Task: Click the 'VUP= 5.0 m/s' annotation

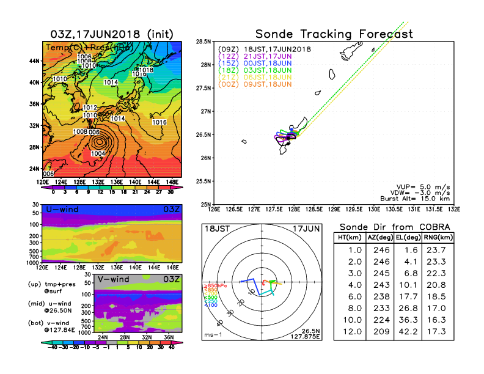Action: pyautogui.click(x=423, y=187)
